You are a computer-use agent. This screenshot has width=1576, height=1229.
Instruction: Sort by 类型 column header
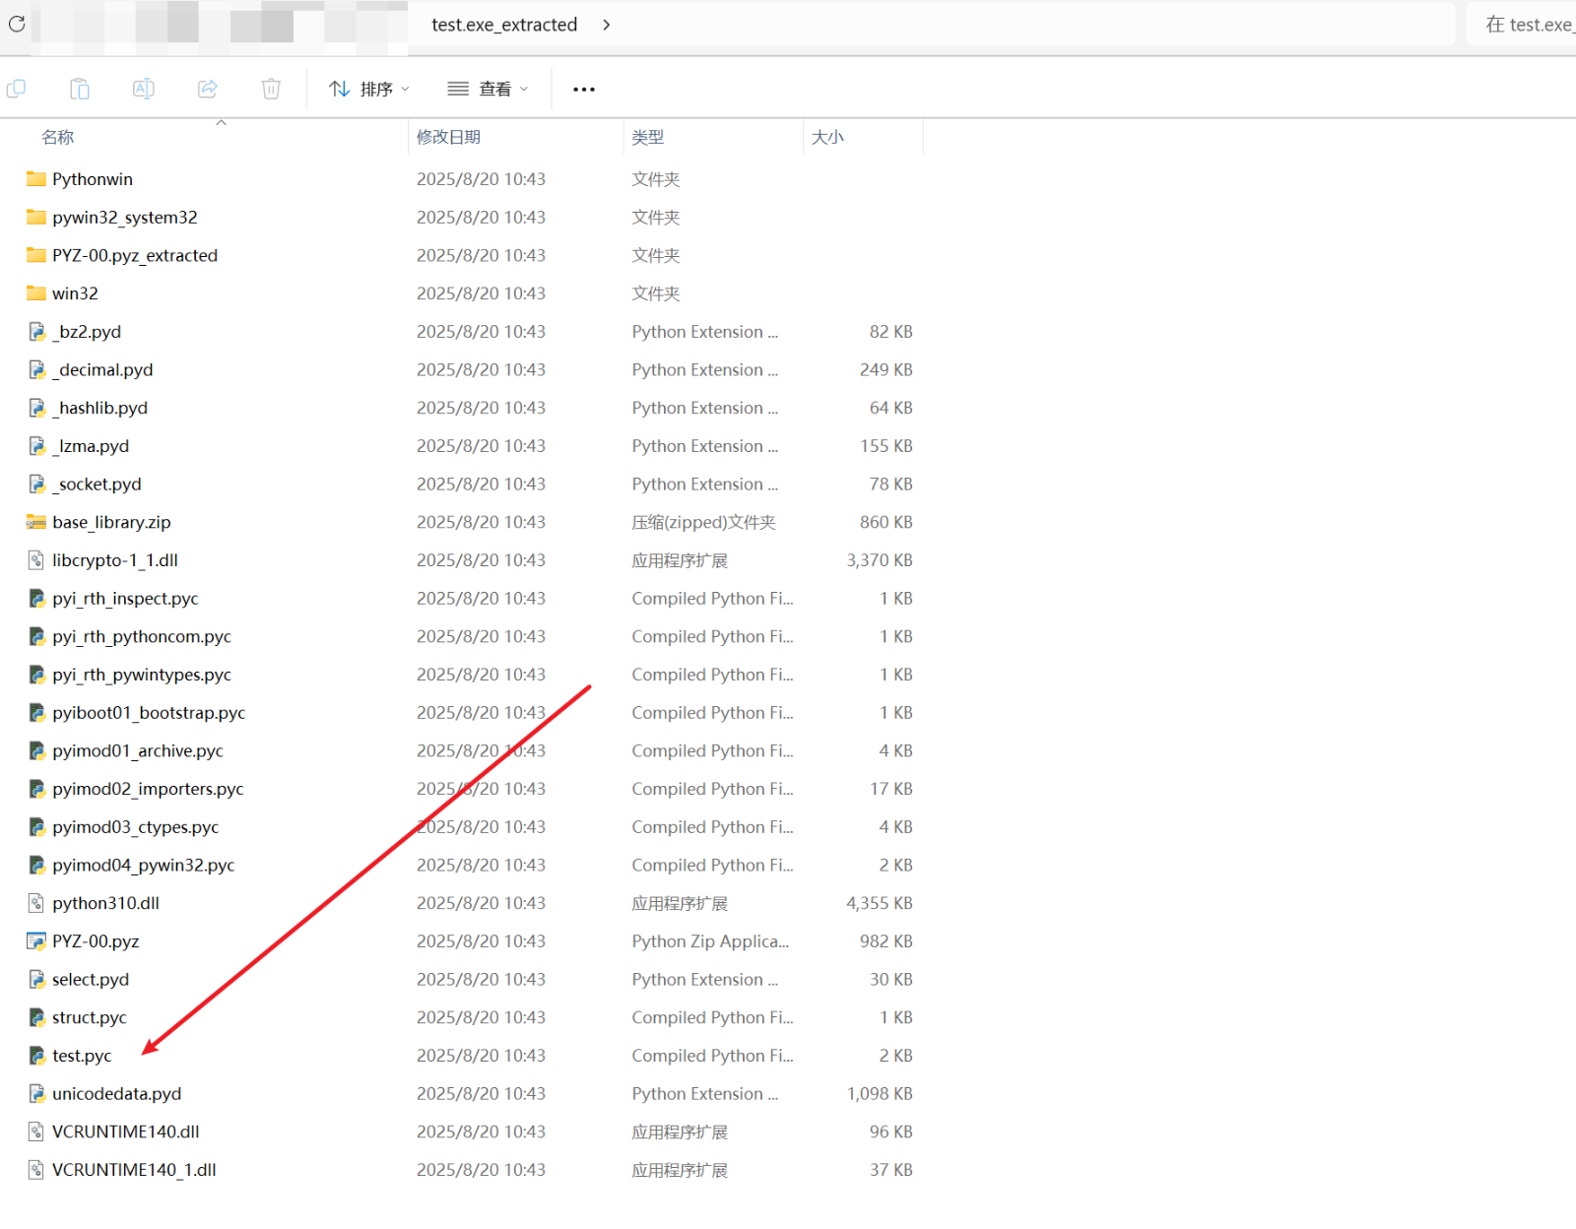click(647, 137)
